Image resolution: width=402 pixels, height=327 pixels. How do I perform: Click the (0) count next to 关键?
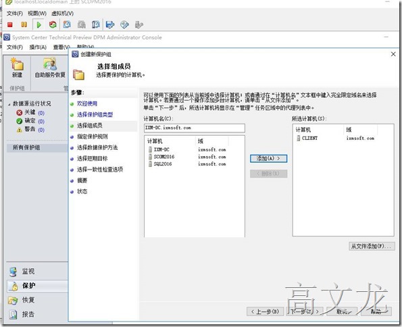(x=41, y=113)
